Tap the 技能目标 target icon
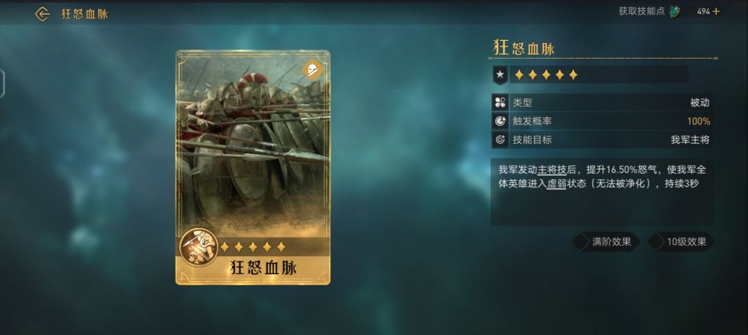Screen dimensions: 748x335 [x=500, y=140]
